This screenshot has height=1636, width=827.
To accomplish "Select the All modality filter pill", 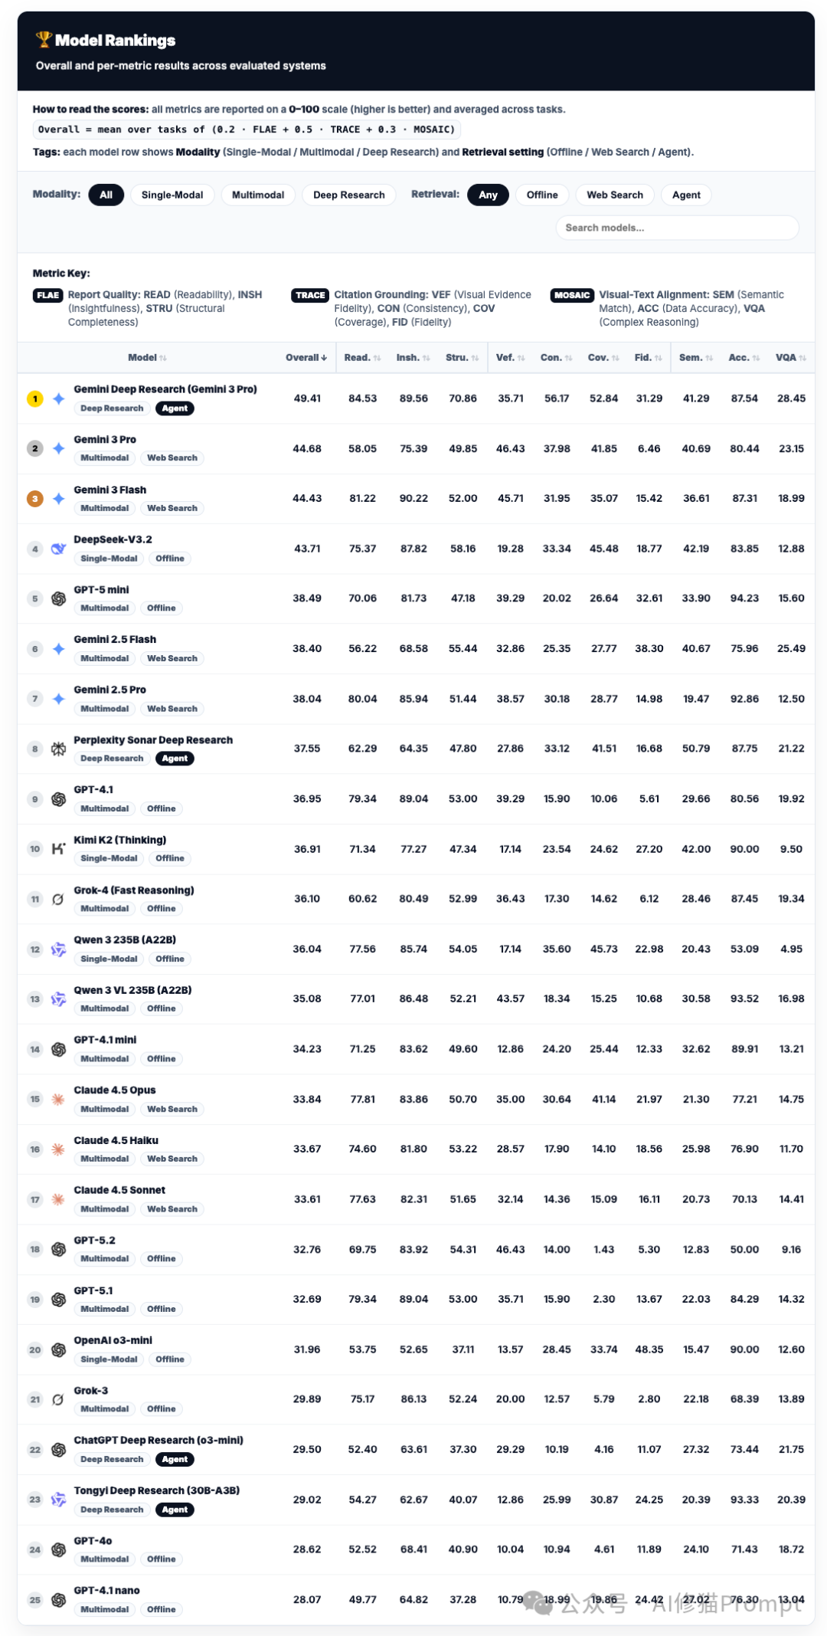I will [106, 195].
